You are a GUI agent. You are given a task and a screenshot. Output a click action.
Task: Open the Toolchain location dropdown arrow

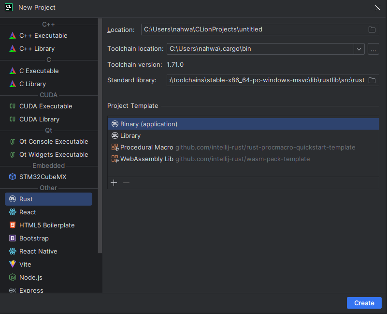pyautogui.click(x=359, y=49)
